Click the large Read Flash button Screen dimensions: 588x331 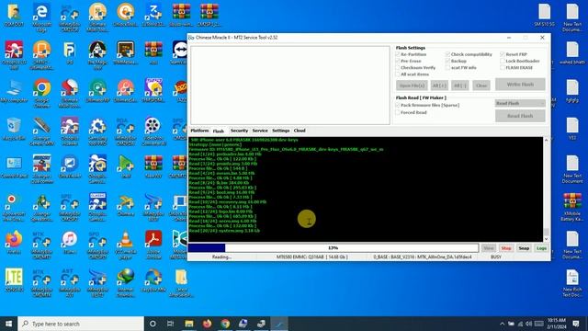click(x=520, y=116)
